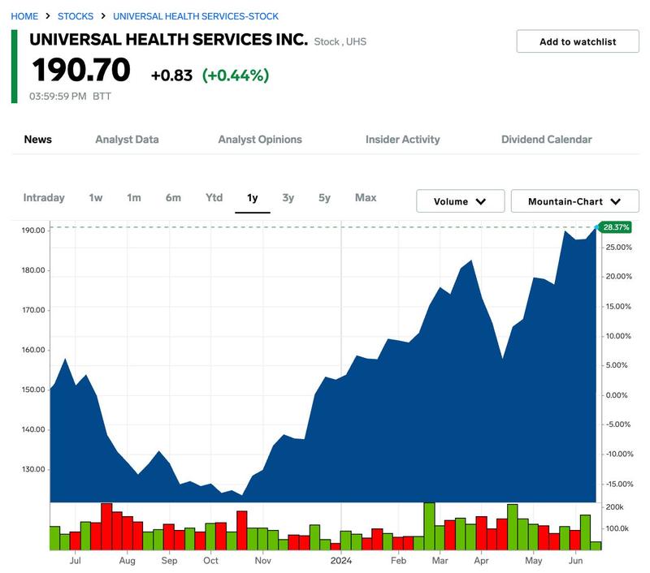The image size is (650, 573).
Task: Open the Volume dropdown
Action: pyautogui.click(x=460, y=201)
